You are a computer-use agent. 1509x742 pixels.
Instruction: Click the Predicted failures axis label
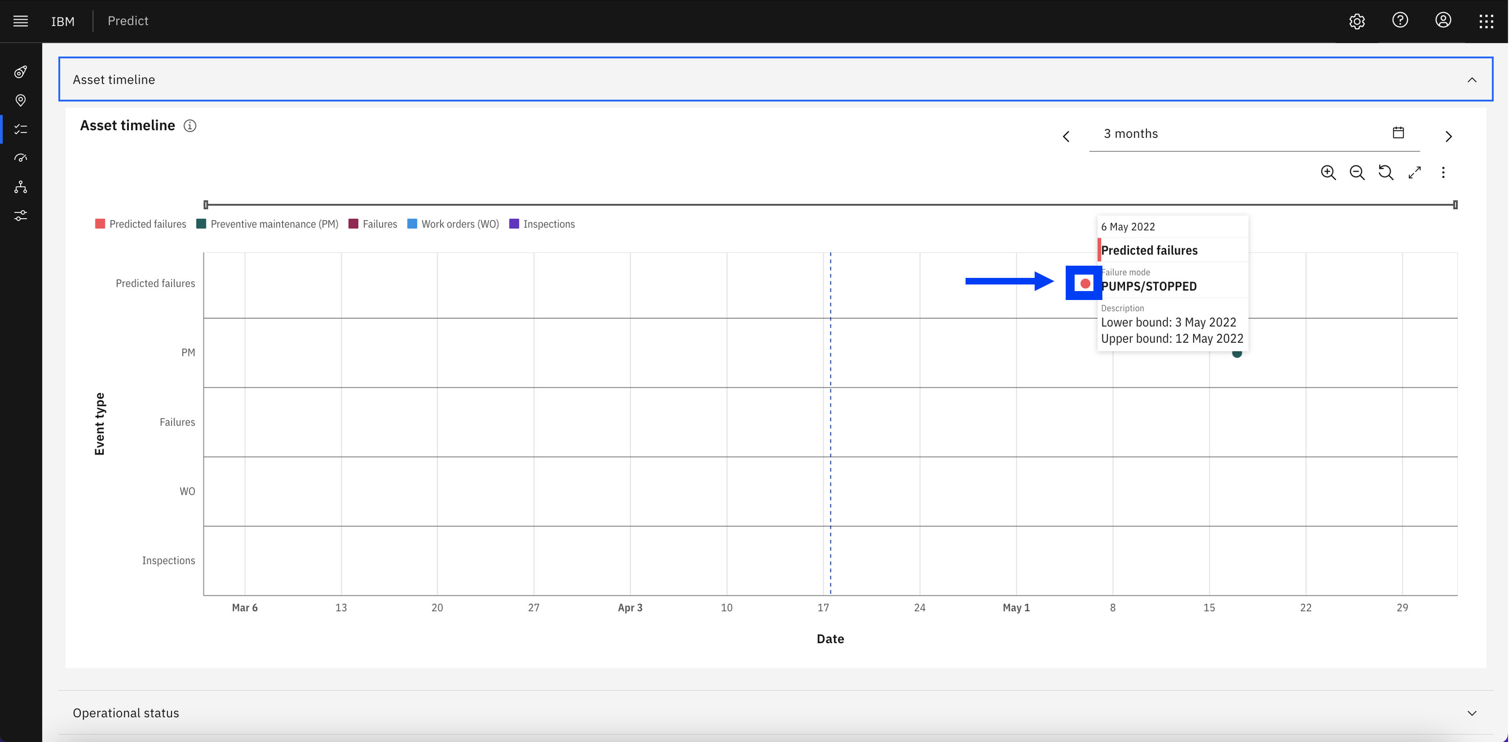point(155,284)
